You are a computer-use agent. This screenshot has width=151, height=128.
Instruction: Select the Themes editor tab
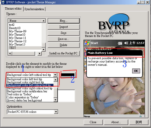point(13,9)
